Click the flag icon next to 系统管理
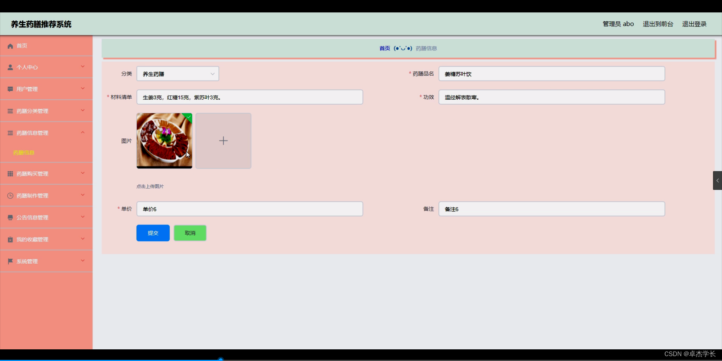Image resolution: width=722 pixels, height=361 pixels. 10,261
